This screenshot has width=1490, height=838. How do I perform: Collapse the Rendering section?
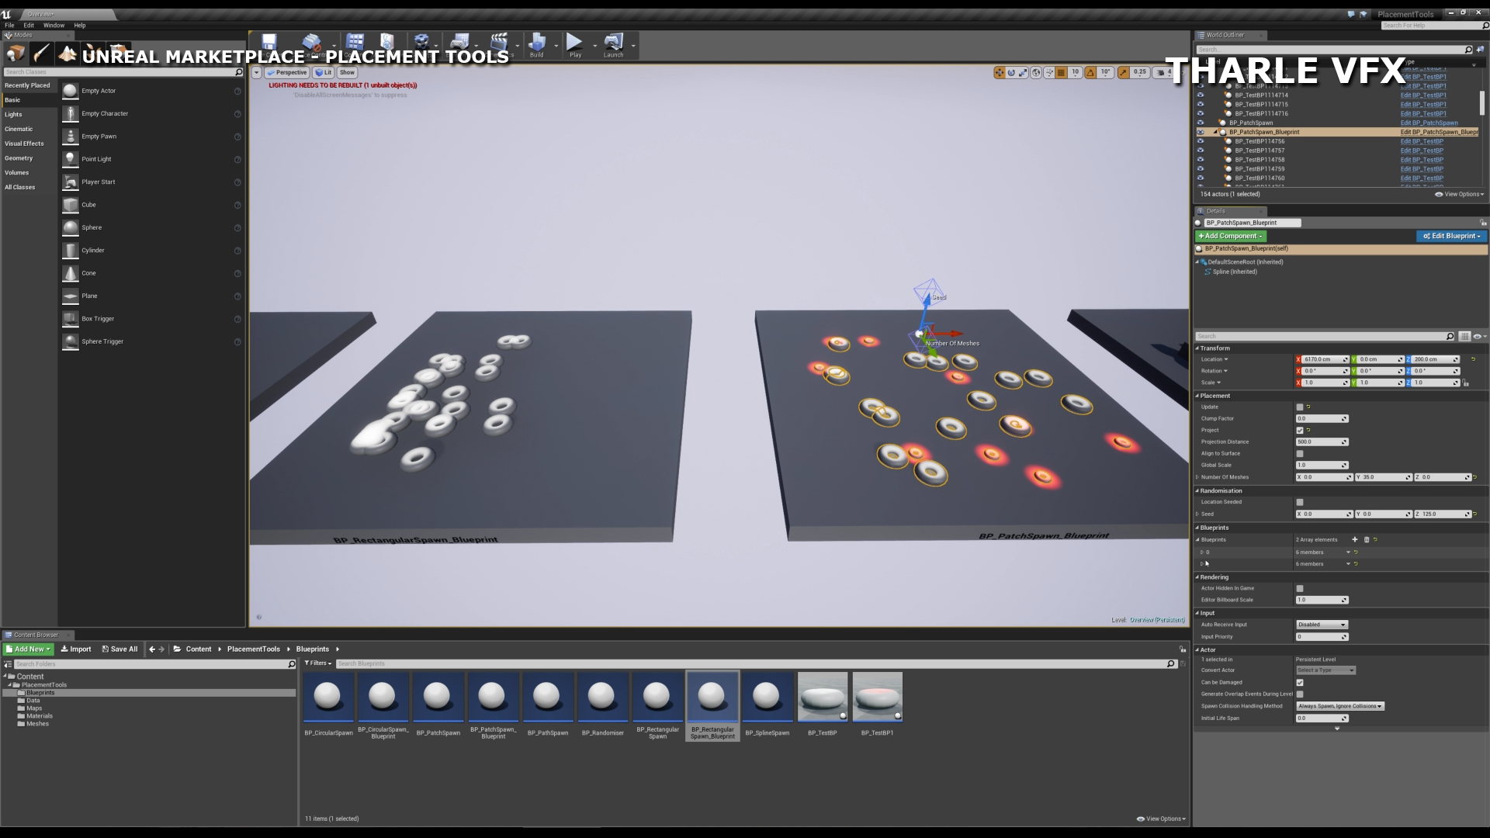1197,577
